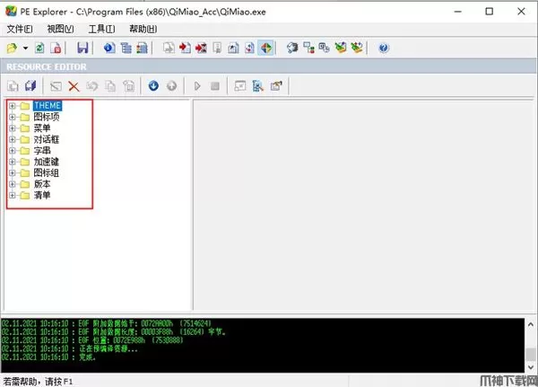Click the green reload file icon
This screenshot has height=387, width=538.
[x=39, y=48]
